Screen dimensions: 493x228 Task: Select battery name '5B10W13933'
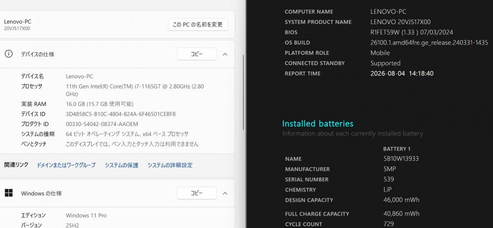(x=401, y=159)
